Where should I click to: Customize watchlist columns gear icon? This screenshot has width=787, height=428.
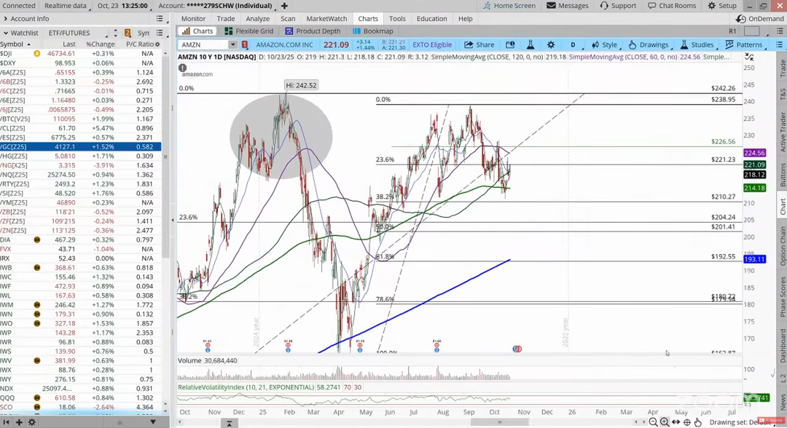[x=157, y=44]
